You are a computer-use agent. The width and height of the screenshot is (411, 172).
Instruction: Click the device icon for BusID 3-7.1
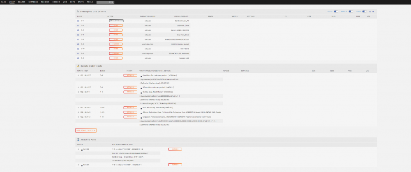(78, 49)
